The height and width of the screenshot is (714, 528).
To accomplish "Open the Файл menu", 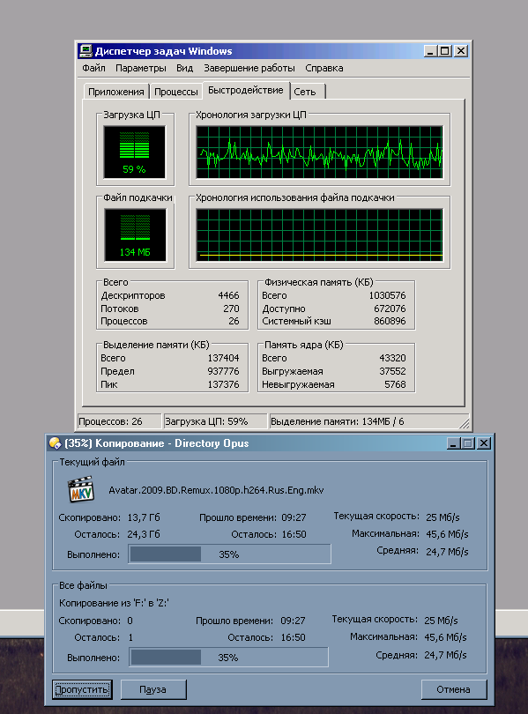I will [x=93, y=68].
